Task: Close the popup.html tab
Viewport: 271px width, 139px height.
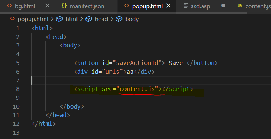Action: pyautogui.click(x=168, y=6)
